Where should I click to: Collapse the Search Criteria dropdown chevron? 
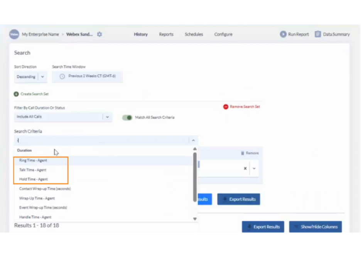[193, 141]
